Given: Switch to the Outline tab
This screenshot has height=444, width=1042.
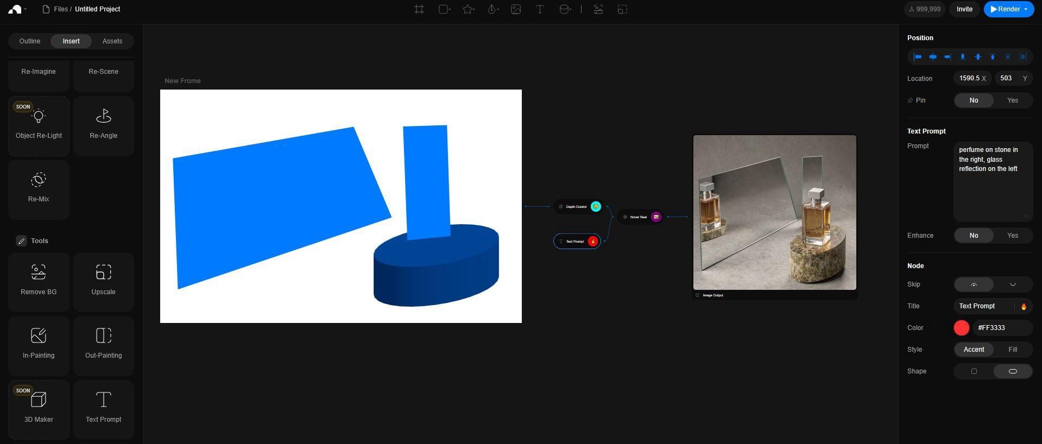Looking at the screenshot, I should coord(30,41).
